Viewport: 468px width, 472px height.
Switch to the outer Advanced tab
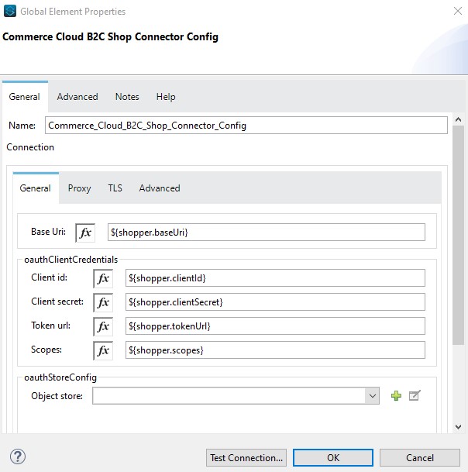pos(77,97)
